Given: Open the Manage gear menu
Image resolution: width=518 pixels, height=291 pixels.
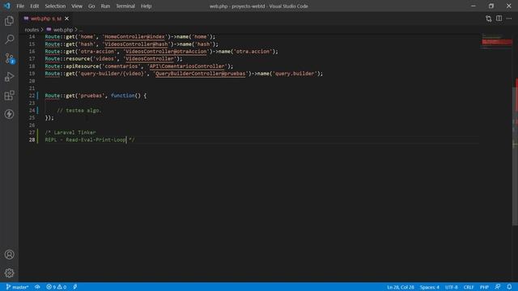Looking at the screenshot, I should [9, 273].
